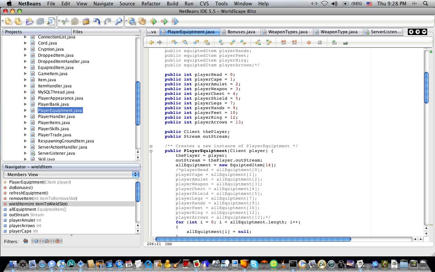This screenshot has height=272, width=435.
Task: Click the red Start Macro Recording button
Action: pyautogui.click(x=309, y=42)
